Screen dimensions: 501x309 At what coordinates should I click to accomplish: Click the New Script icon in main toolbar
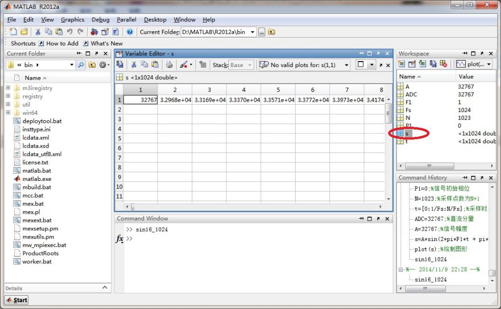point(13,32)
